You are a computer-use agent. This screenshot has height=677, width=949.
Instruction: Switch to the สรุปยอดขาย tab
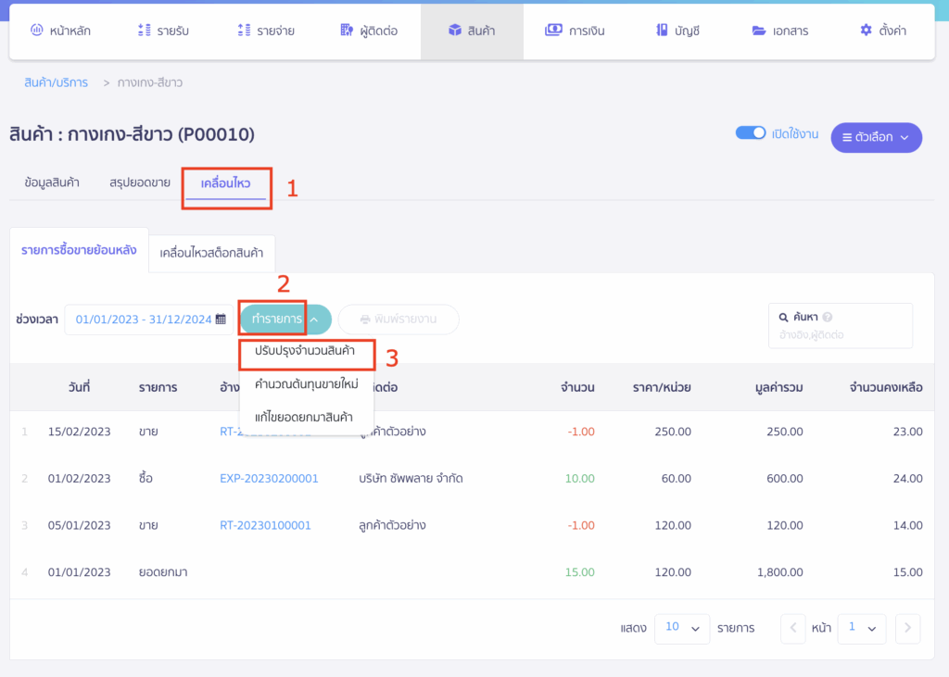click(140, 182)
